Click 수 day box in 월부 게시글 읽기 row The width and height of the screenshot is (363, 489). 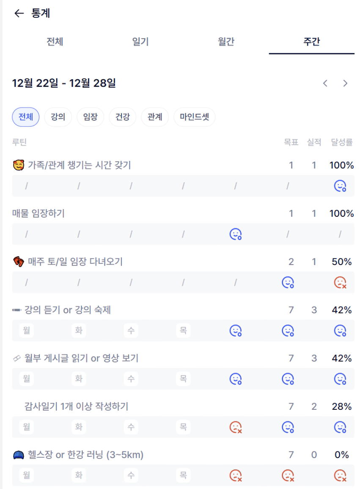pyautogui.click(x=131, y=379)
